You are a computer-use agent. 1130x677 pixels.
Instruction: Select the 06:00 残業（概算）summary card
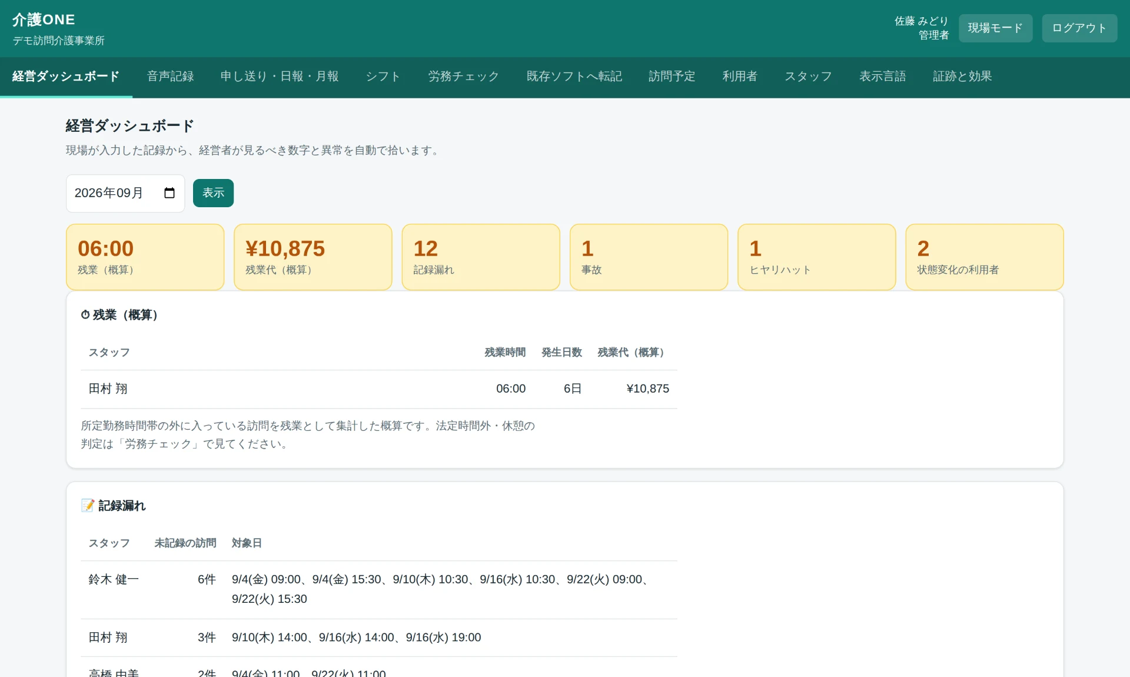tap(145, 257)
